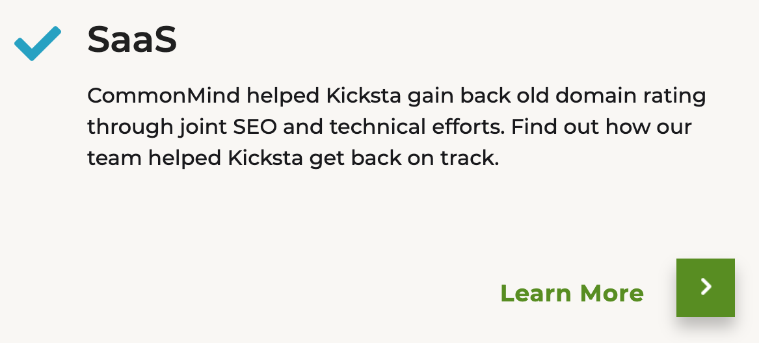Click the phrase "Find out how our"

602,127
